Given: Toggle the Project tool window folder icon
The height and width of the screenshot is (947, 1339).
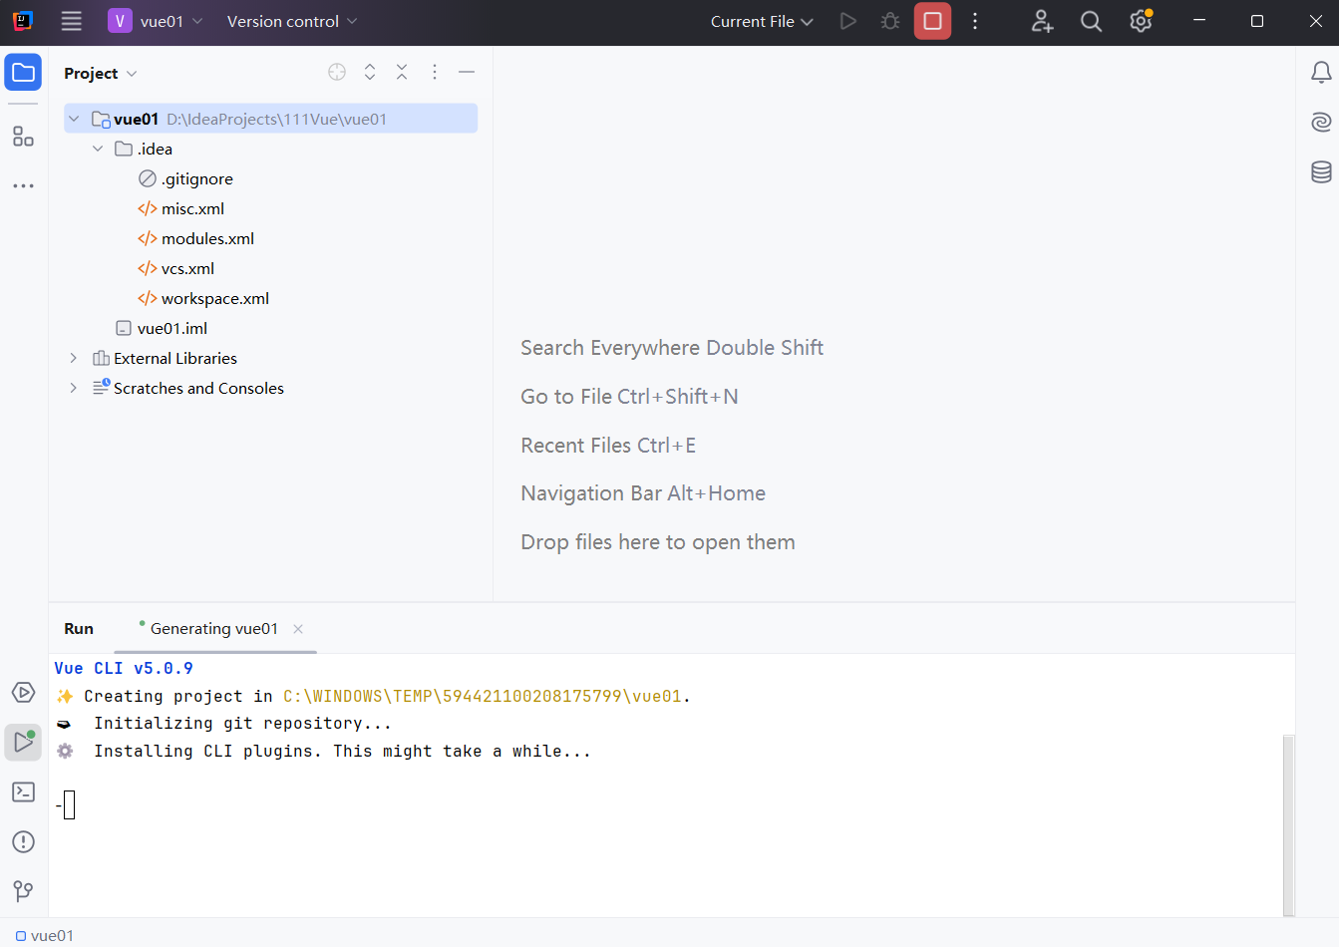Looking at the screenshot, I should tap(23, 73).
